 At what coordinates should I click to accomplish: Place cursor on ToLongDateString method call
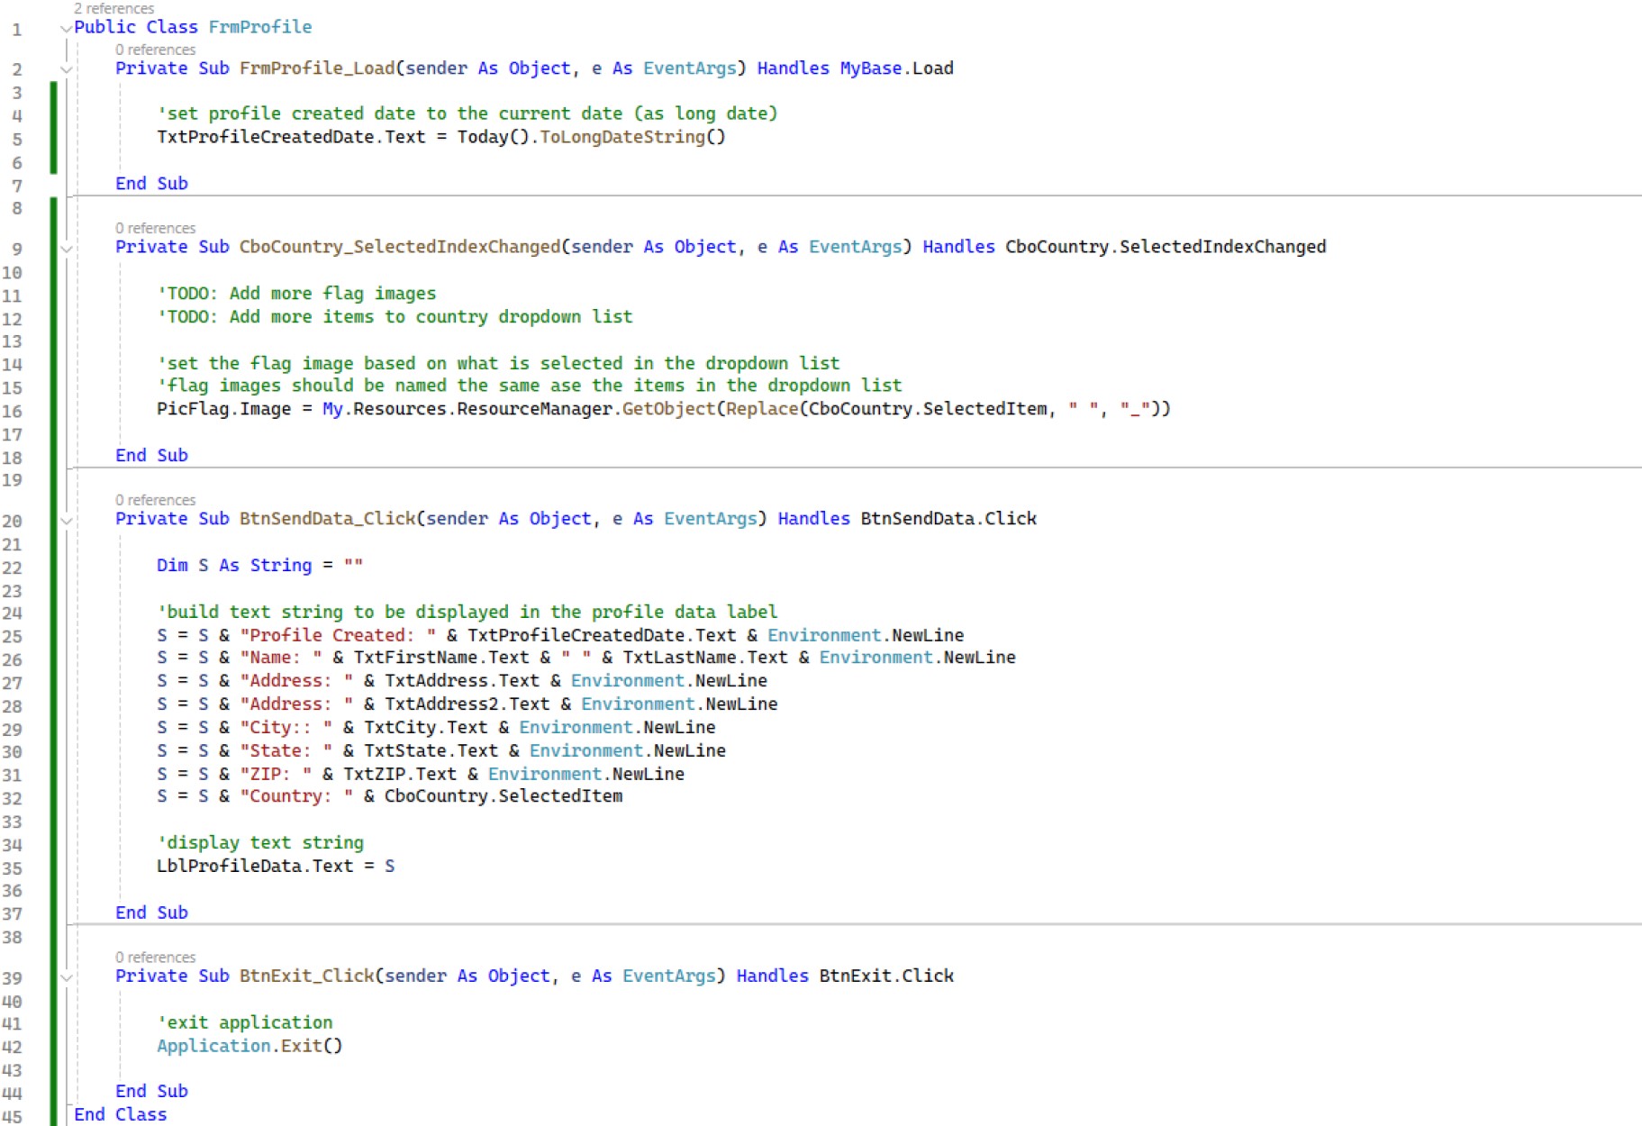[621, 137]
